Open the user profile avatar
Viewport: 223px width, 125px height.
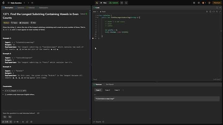click(x=209, y=3)
